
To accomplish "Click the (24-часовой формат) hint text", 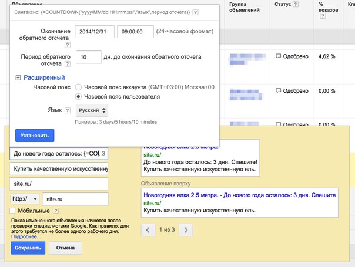I will [x=185, y=31].
